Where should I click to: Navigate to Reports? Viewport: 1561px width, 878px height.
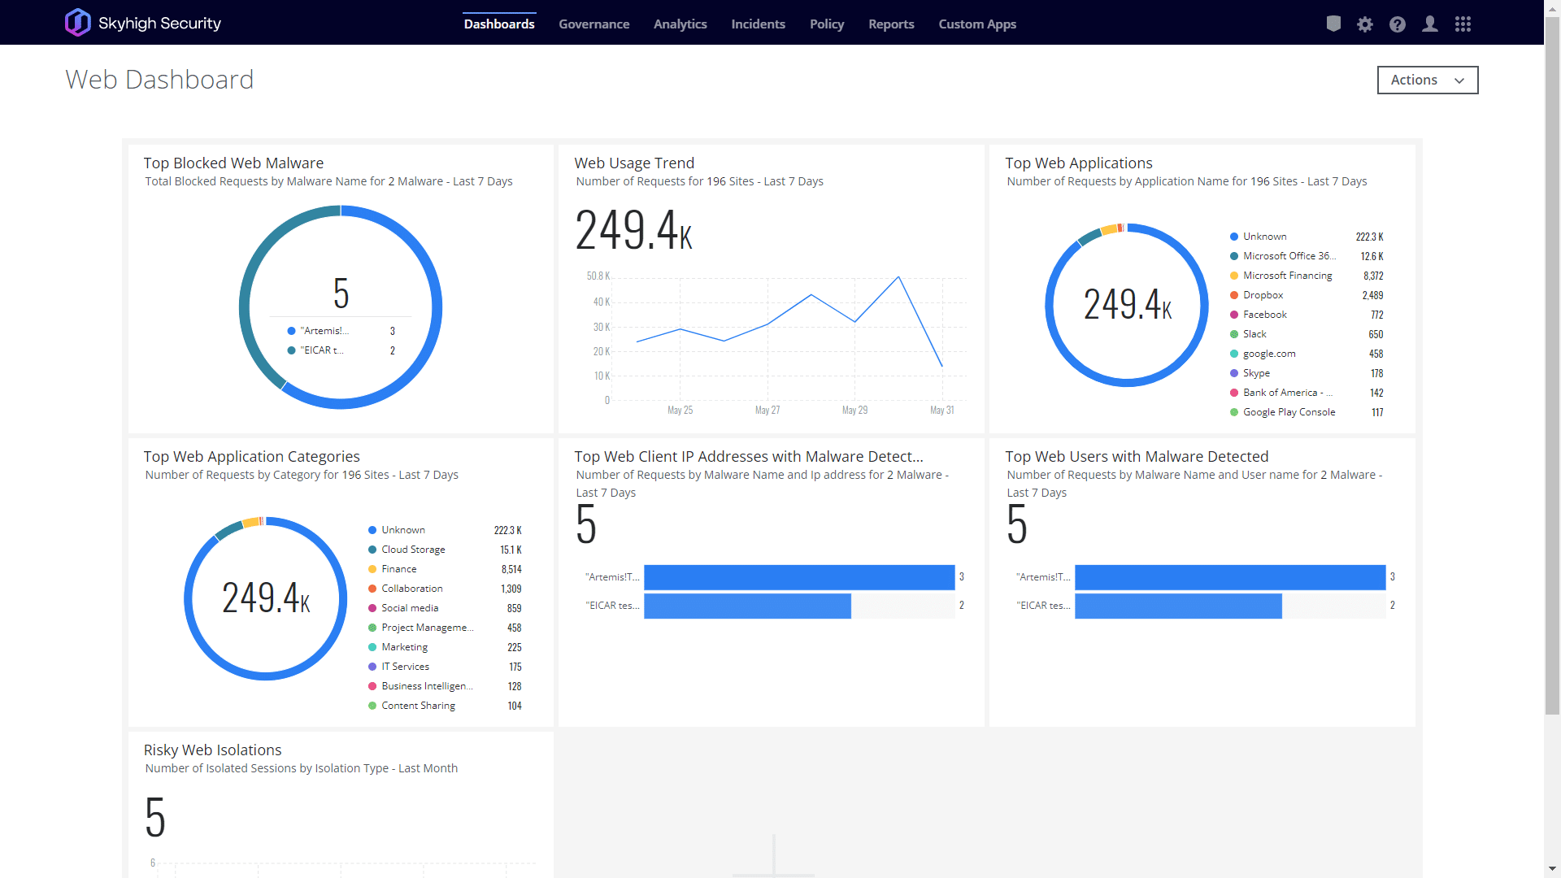point(891,24)
